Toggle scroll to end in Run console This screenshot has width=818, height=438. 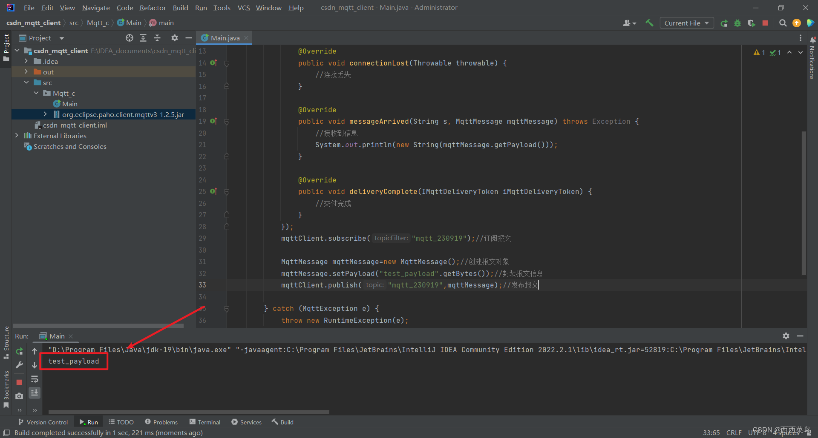tap(35, 392)
